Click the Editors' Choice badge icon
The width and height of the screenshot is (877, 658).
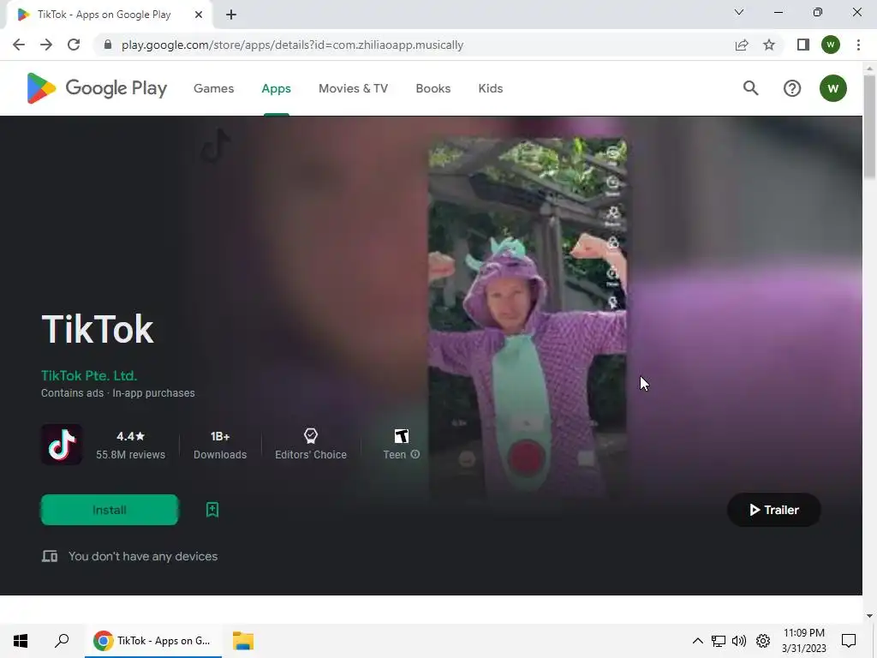tap(310, 436)
